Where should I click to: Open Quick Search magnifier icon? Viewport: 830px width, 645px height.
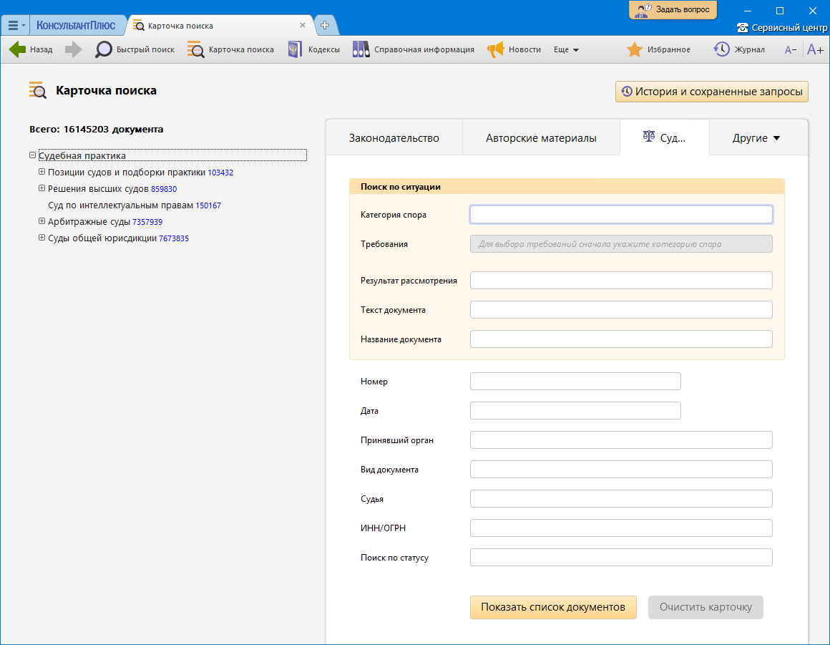(x=104, y=49)
